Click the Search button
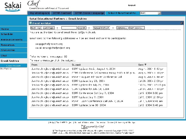 pyautogui.click(x=82, y=28)
